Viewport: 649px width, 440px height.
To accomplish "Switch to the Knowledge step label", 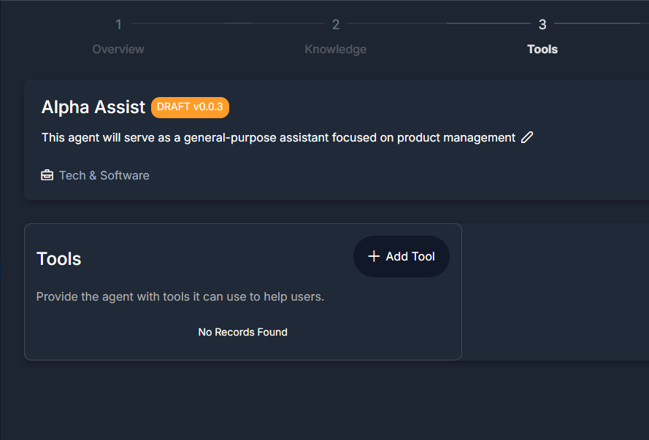I will [x=336, y=49].
